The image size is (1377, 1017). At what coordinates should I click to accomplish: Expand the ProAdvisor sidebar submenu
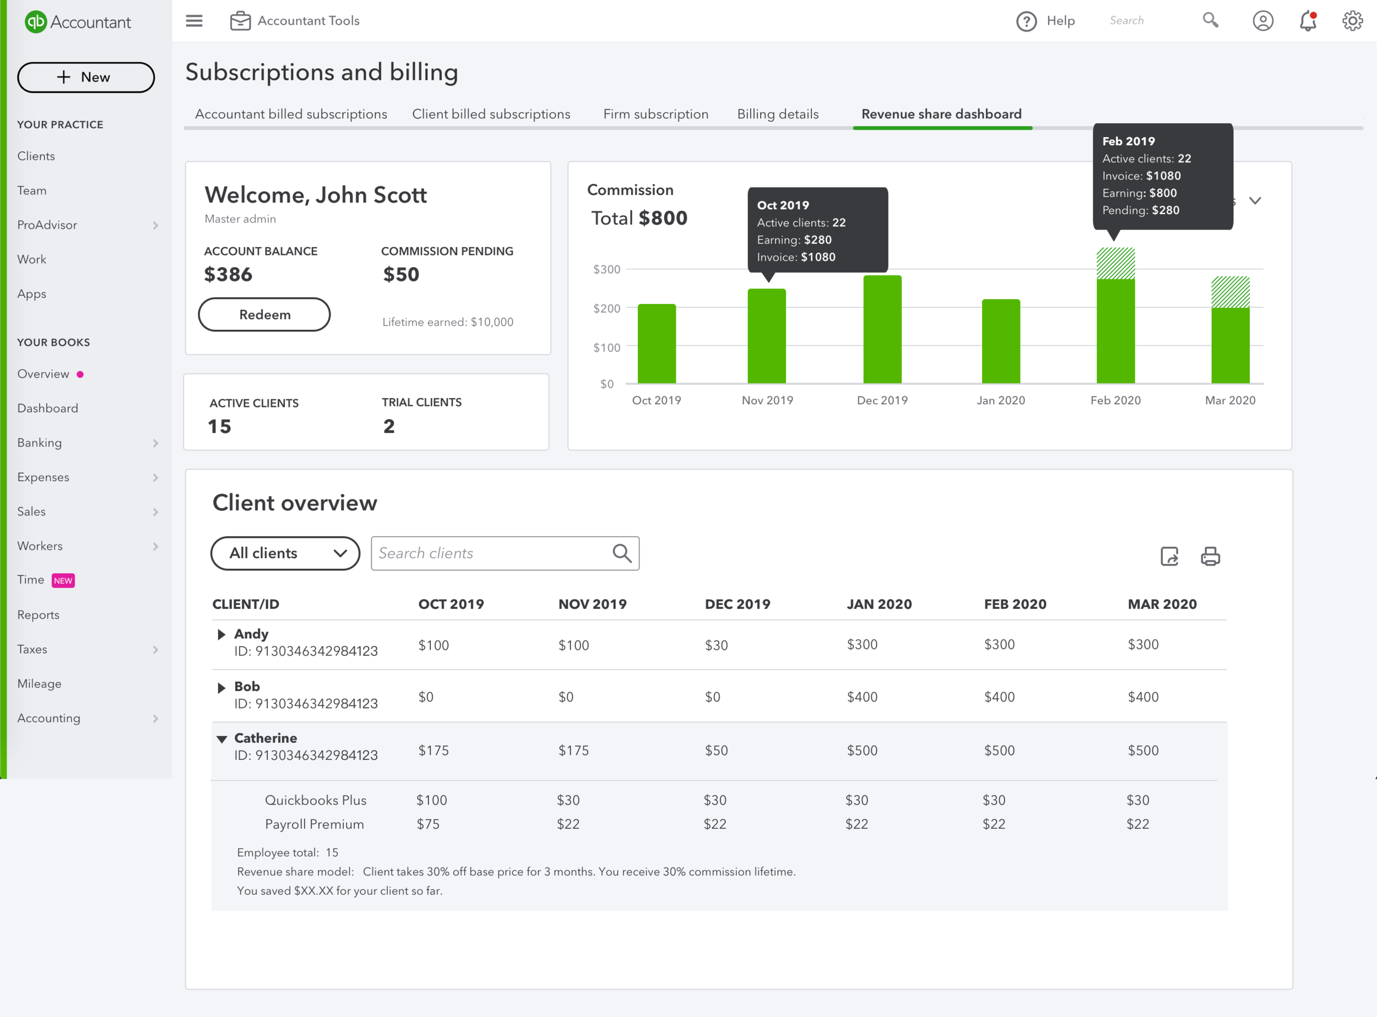coord(155,225)
